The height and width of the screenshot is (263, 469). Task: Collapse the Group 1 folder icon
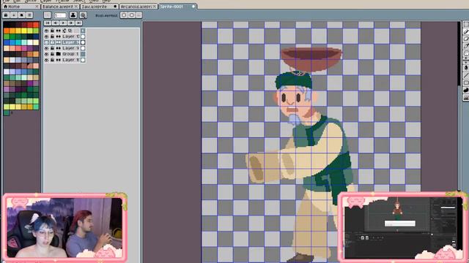(x=59, y=54)
